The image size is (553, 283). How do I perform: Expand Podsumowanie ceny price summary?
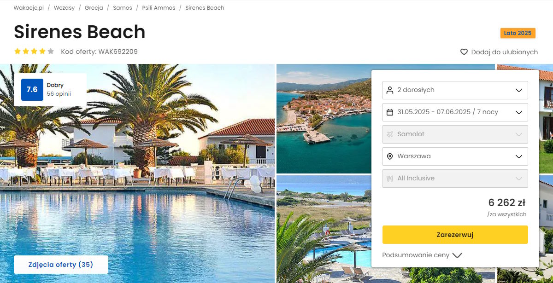click(422, 255)
